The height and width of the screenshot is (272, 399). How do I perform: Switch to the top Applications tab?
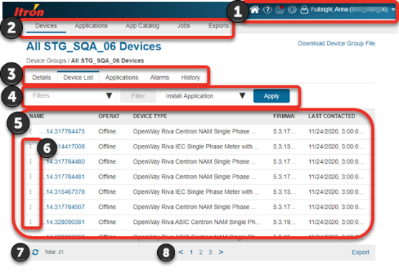tap(91, 26)
